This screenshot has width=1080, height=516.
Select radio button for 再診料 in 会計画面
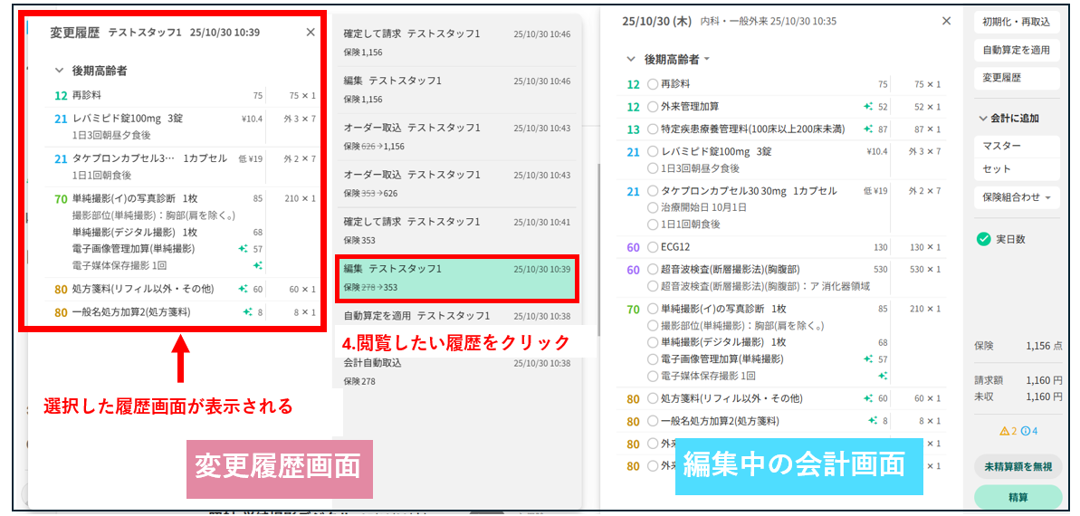[653, 85]
